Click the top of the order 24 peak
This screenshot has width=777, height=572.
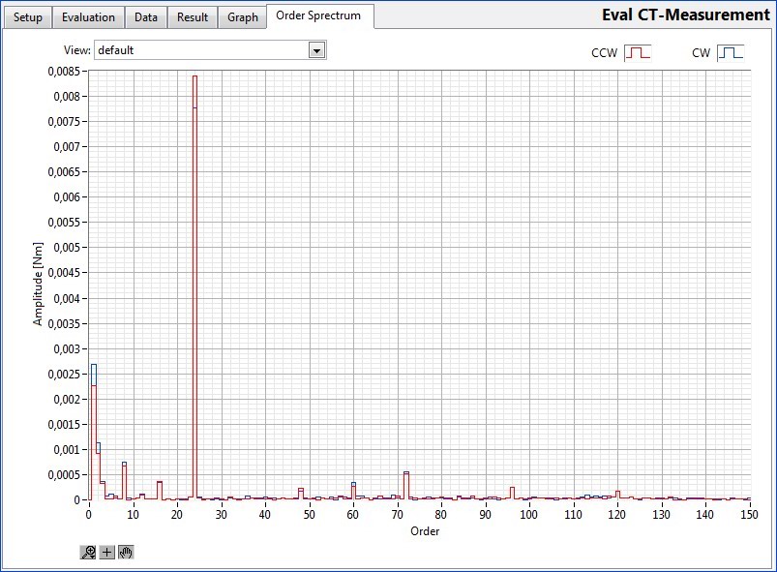[194, 76]
